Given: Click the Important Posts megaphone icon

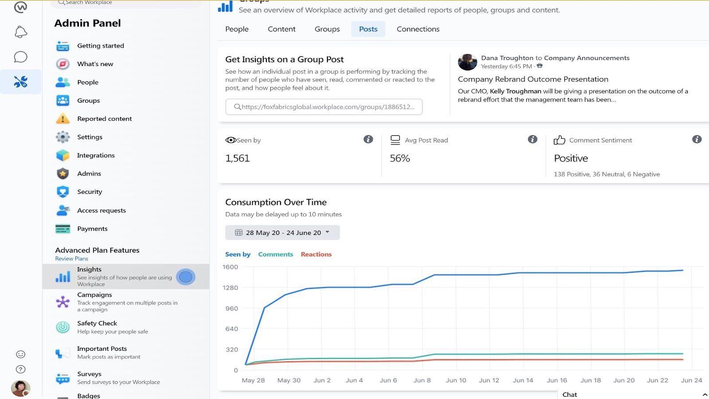Looking at the screenshot, I should coord(63,353).
